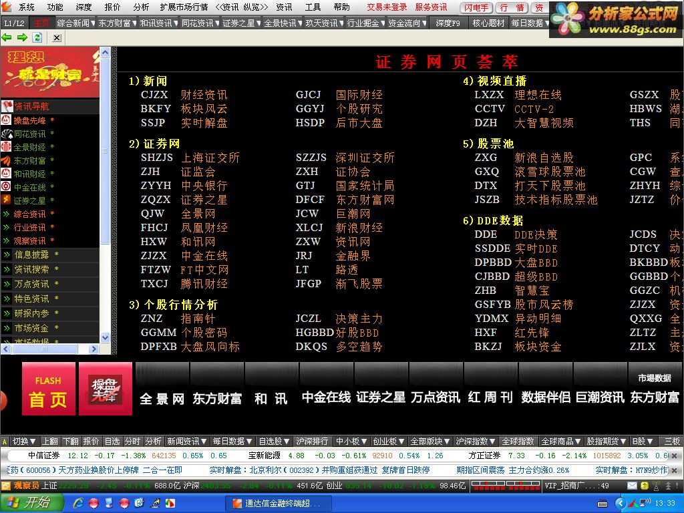Click the 全景财经 sidebar icon
Image resolution: width=684 pixels, height=513 pixels.
click(x=6, y=147)
